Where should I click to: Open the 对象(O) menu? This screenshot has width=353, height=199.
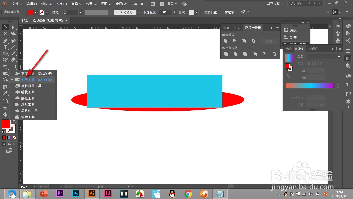(47, 4)
